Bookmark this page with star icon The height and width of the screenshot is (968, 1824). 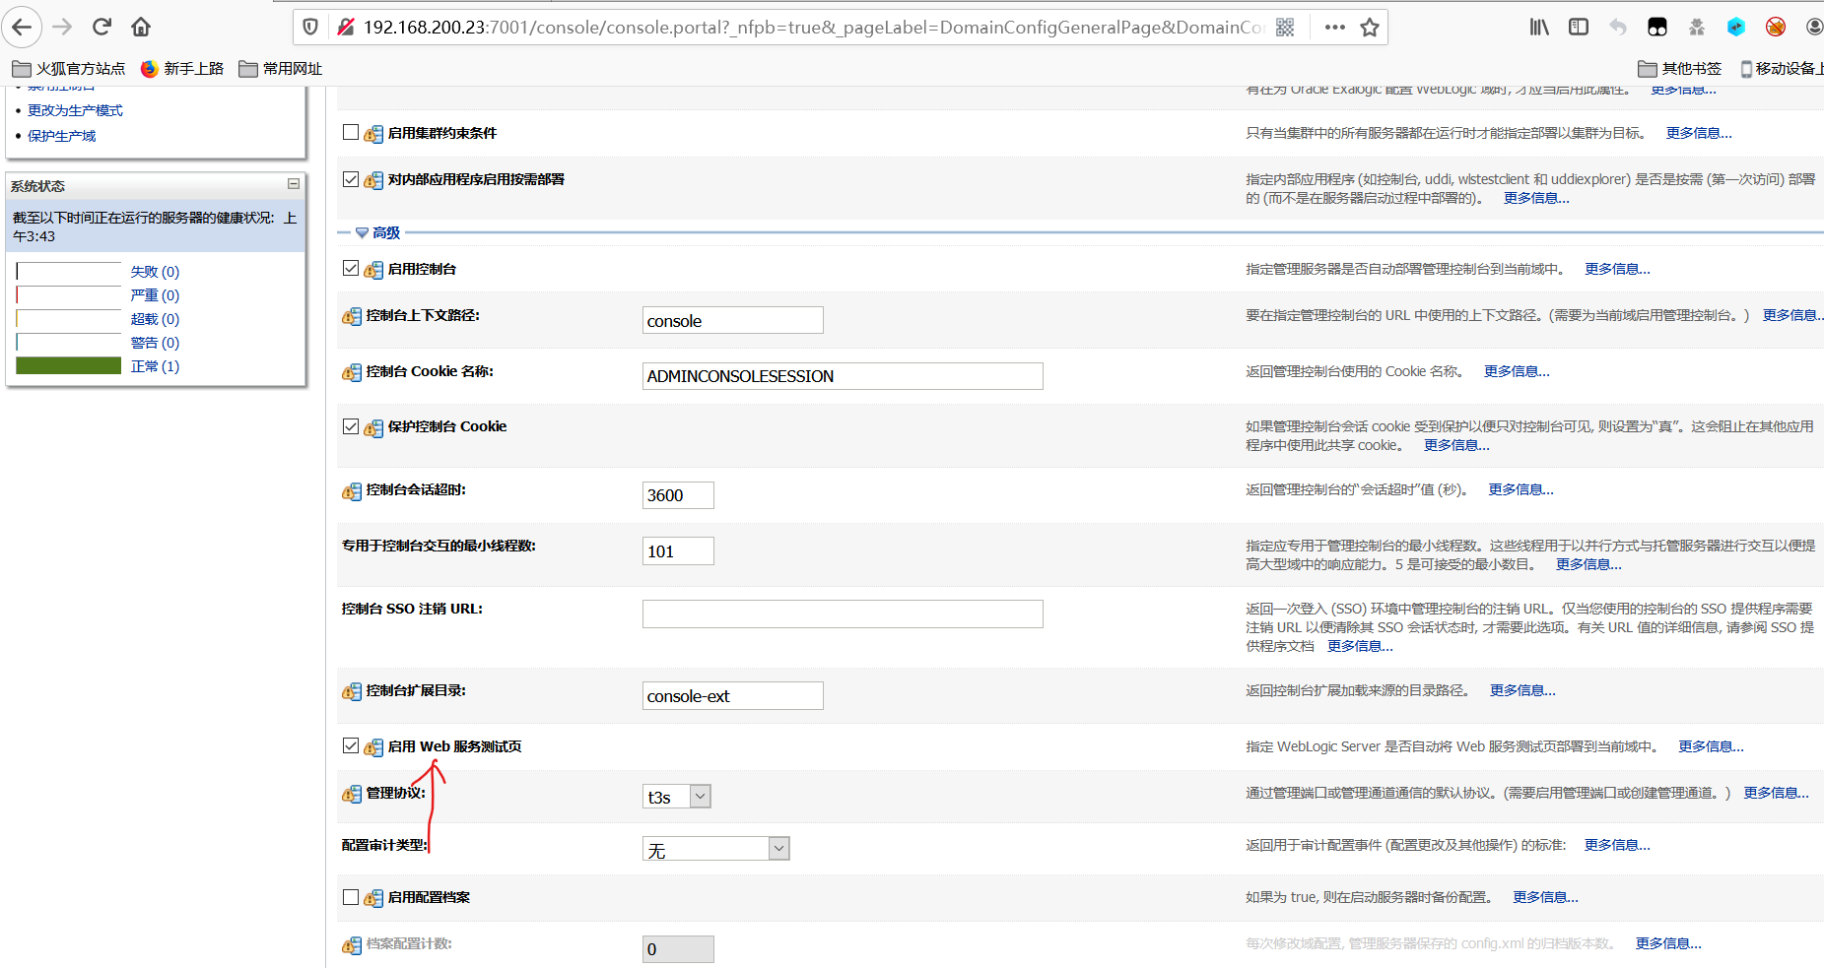point(1370,27)
